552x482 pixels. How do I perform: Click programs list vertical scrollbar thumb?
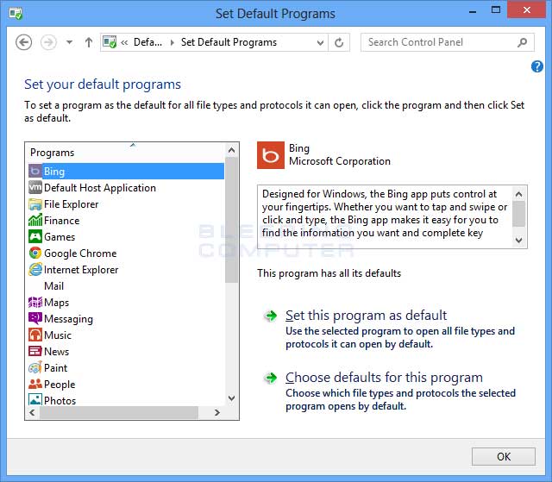(231, 220)
